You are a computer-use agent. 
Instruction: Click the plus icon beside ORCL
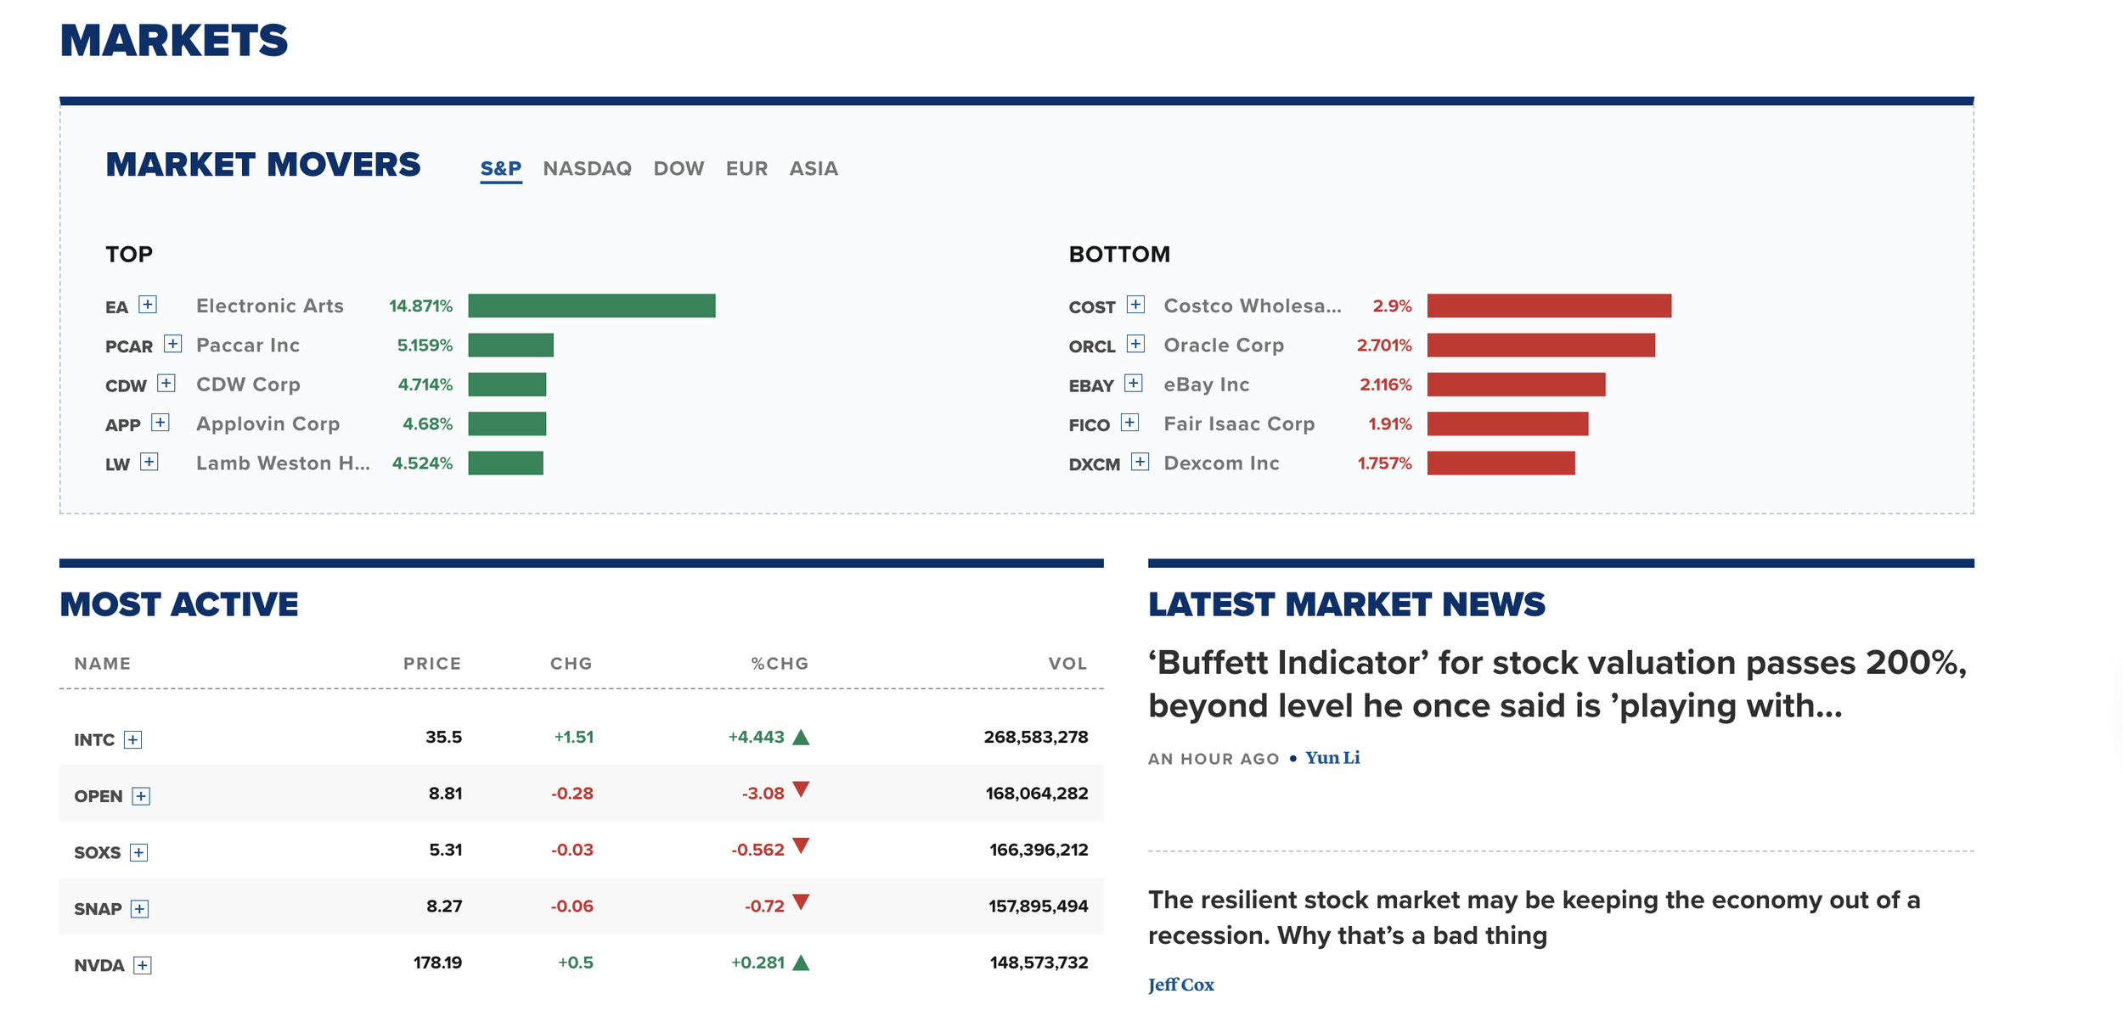point(1135,344)
